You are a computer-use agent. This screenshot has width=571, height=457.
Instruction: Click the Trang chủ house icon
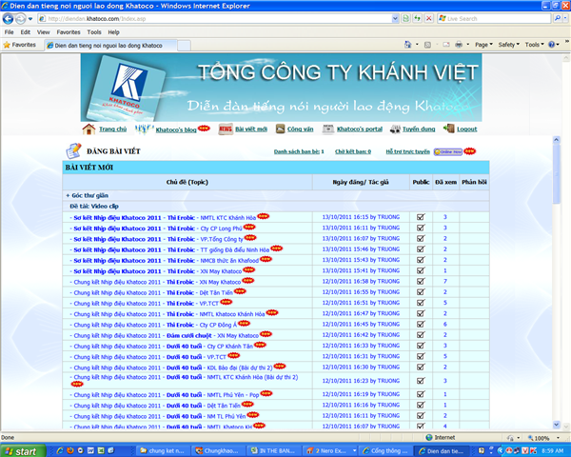(x=89, y=129)
